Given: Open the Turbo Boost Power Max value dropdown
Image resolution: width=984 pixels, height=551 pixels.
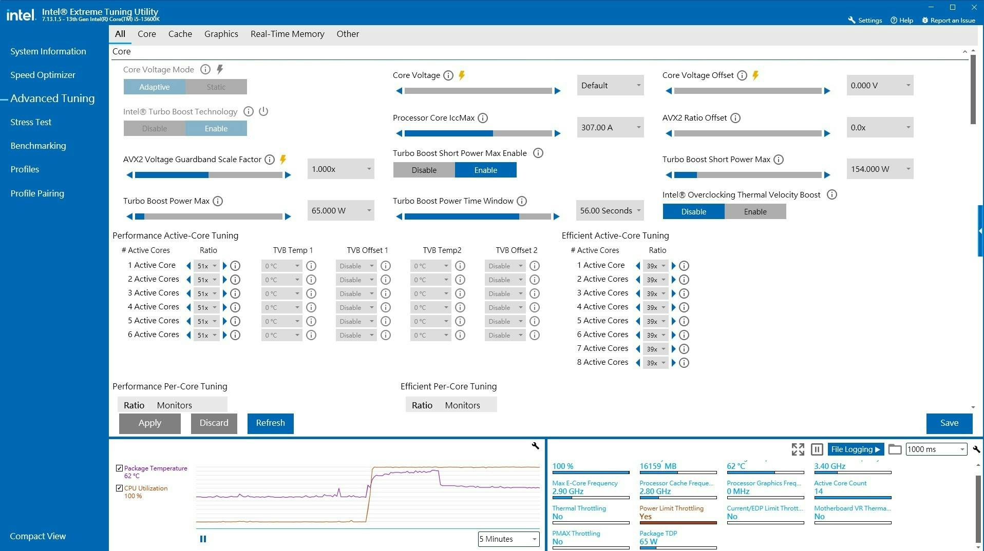Looking at the screenshot, I should click(340, 211).
